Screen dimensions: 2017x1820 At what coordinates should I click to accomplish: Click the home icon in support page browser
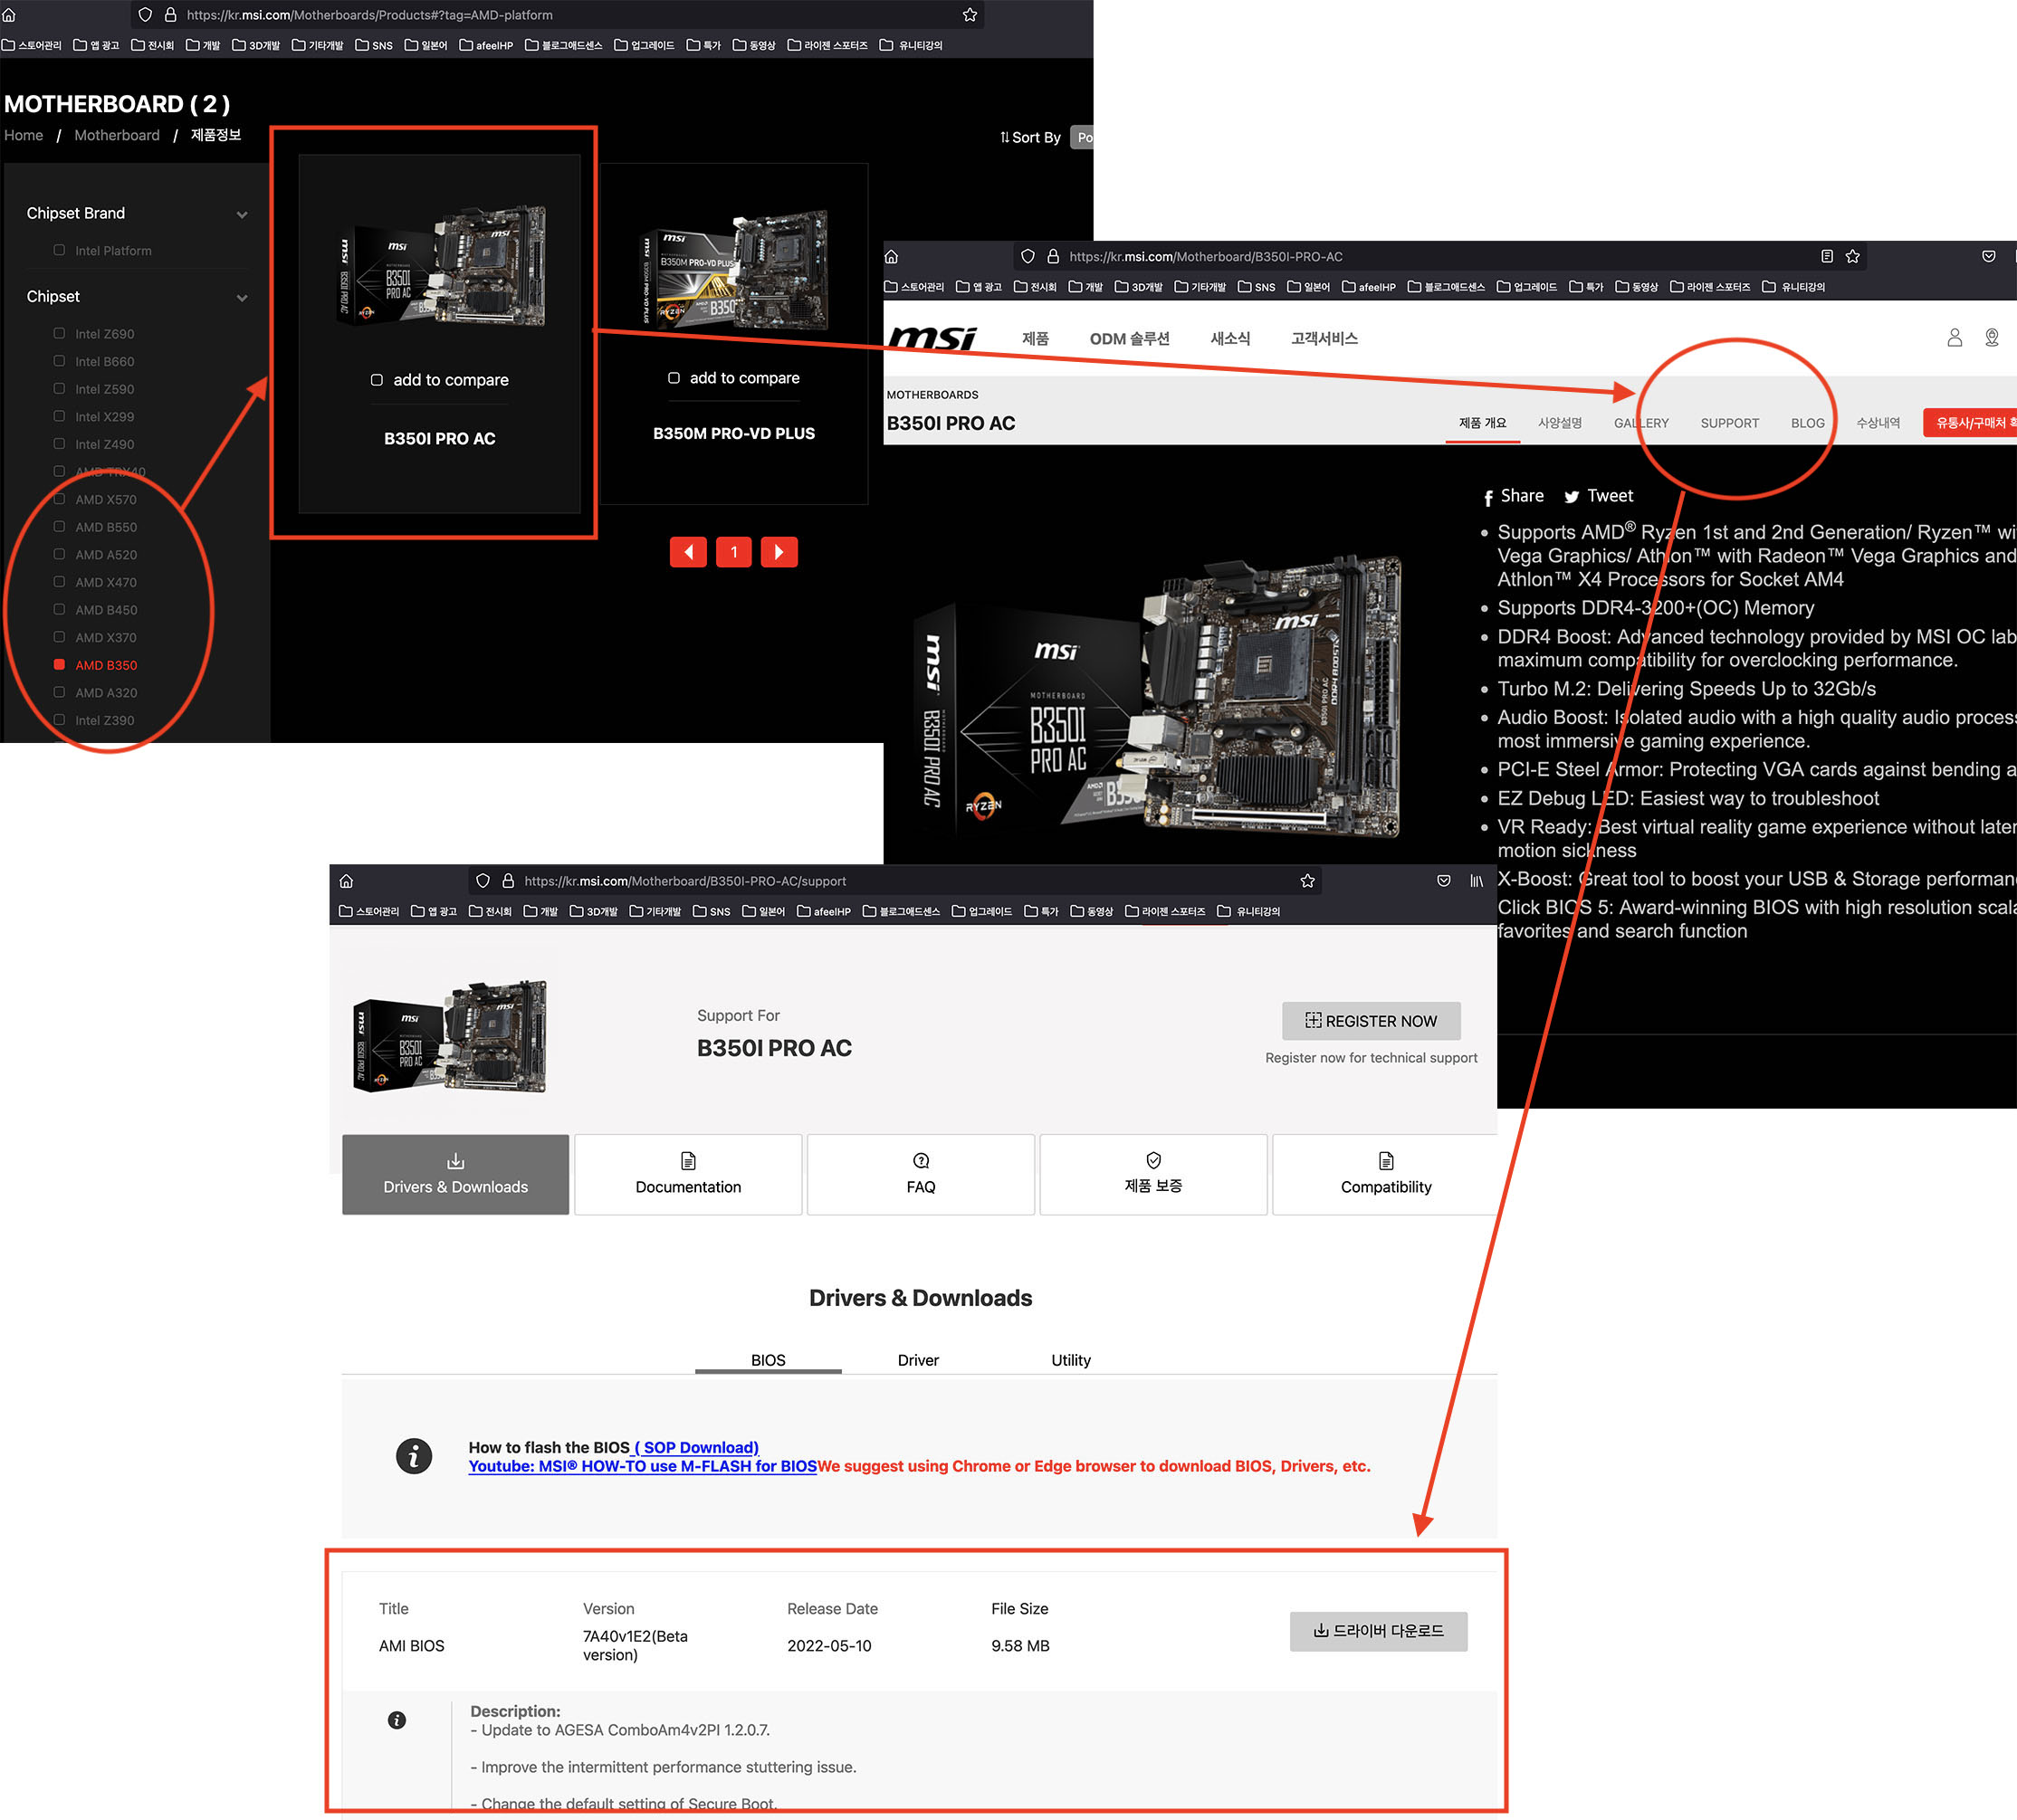(x=346, y=881)
